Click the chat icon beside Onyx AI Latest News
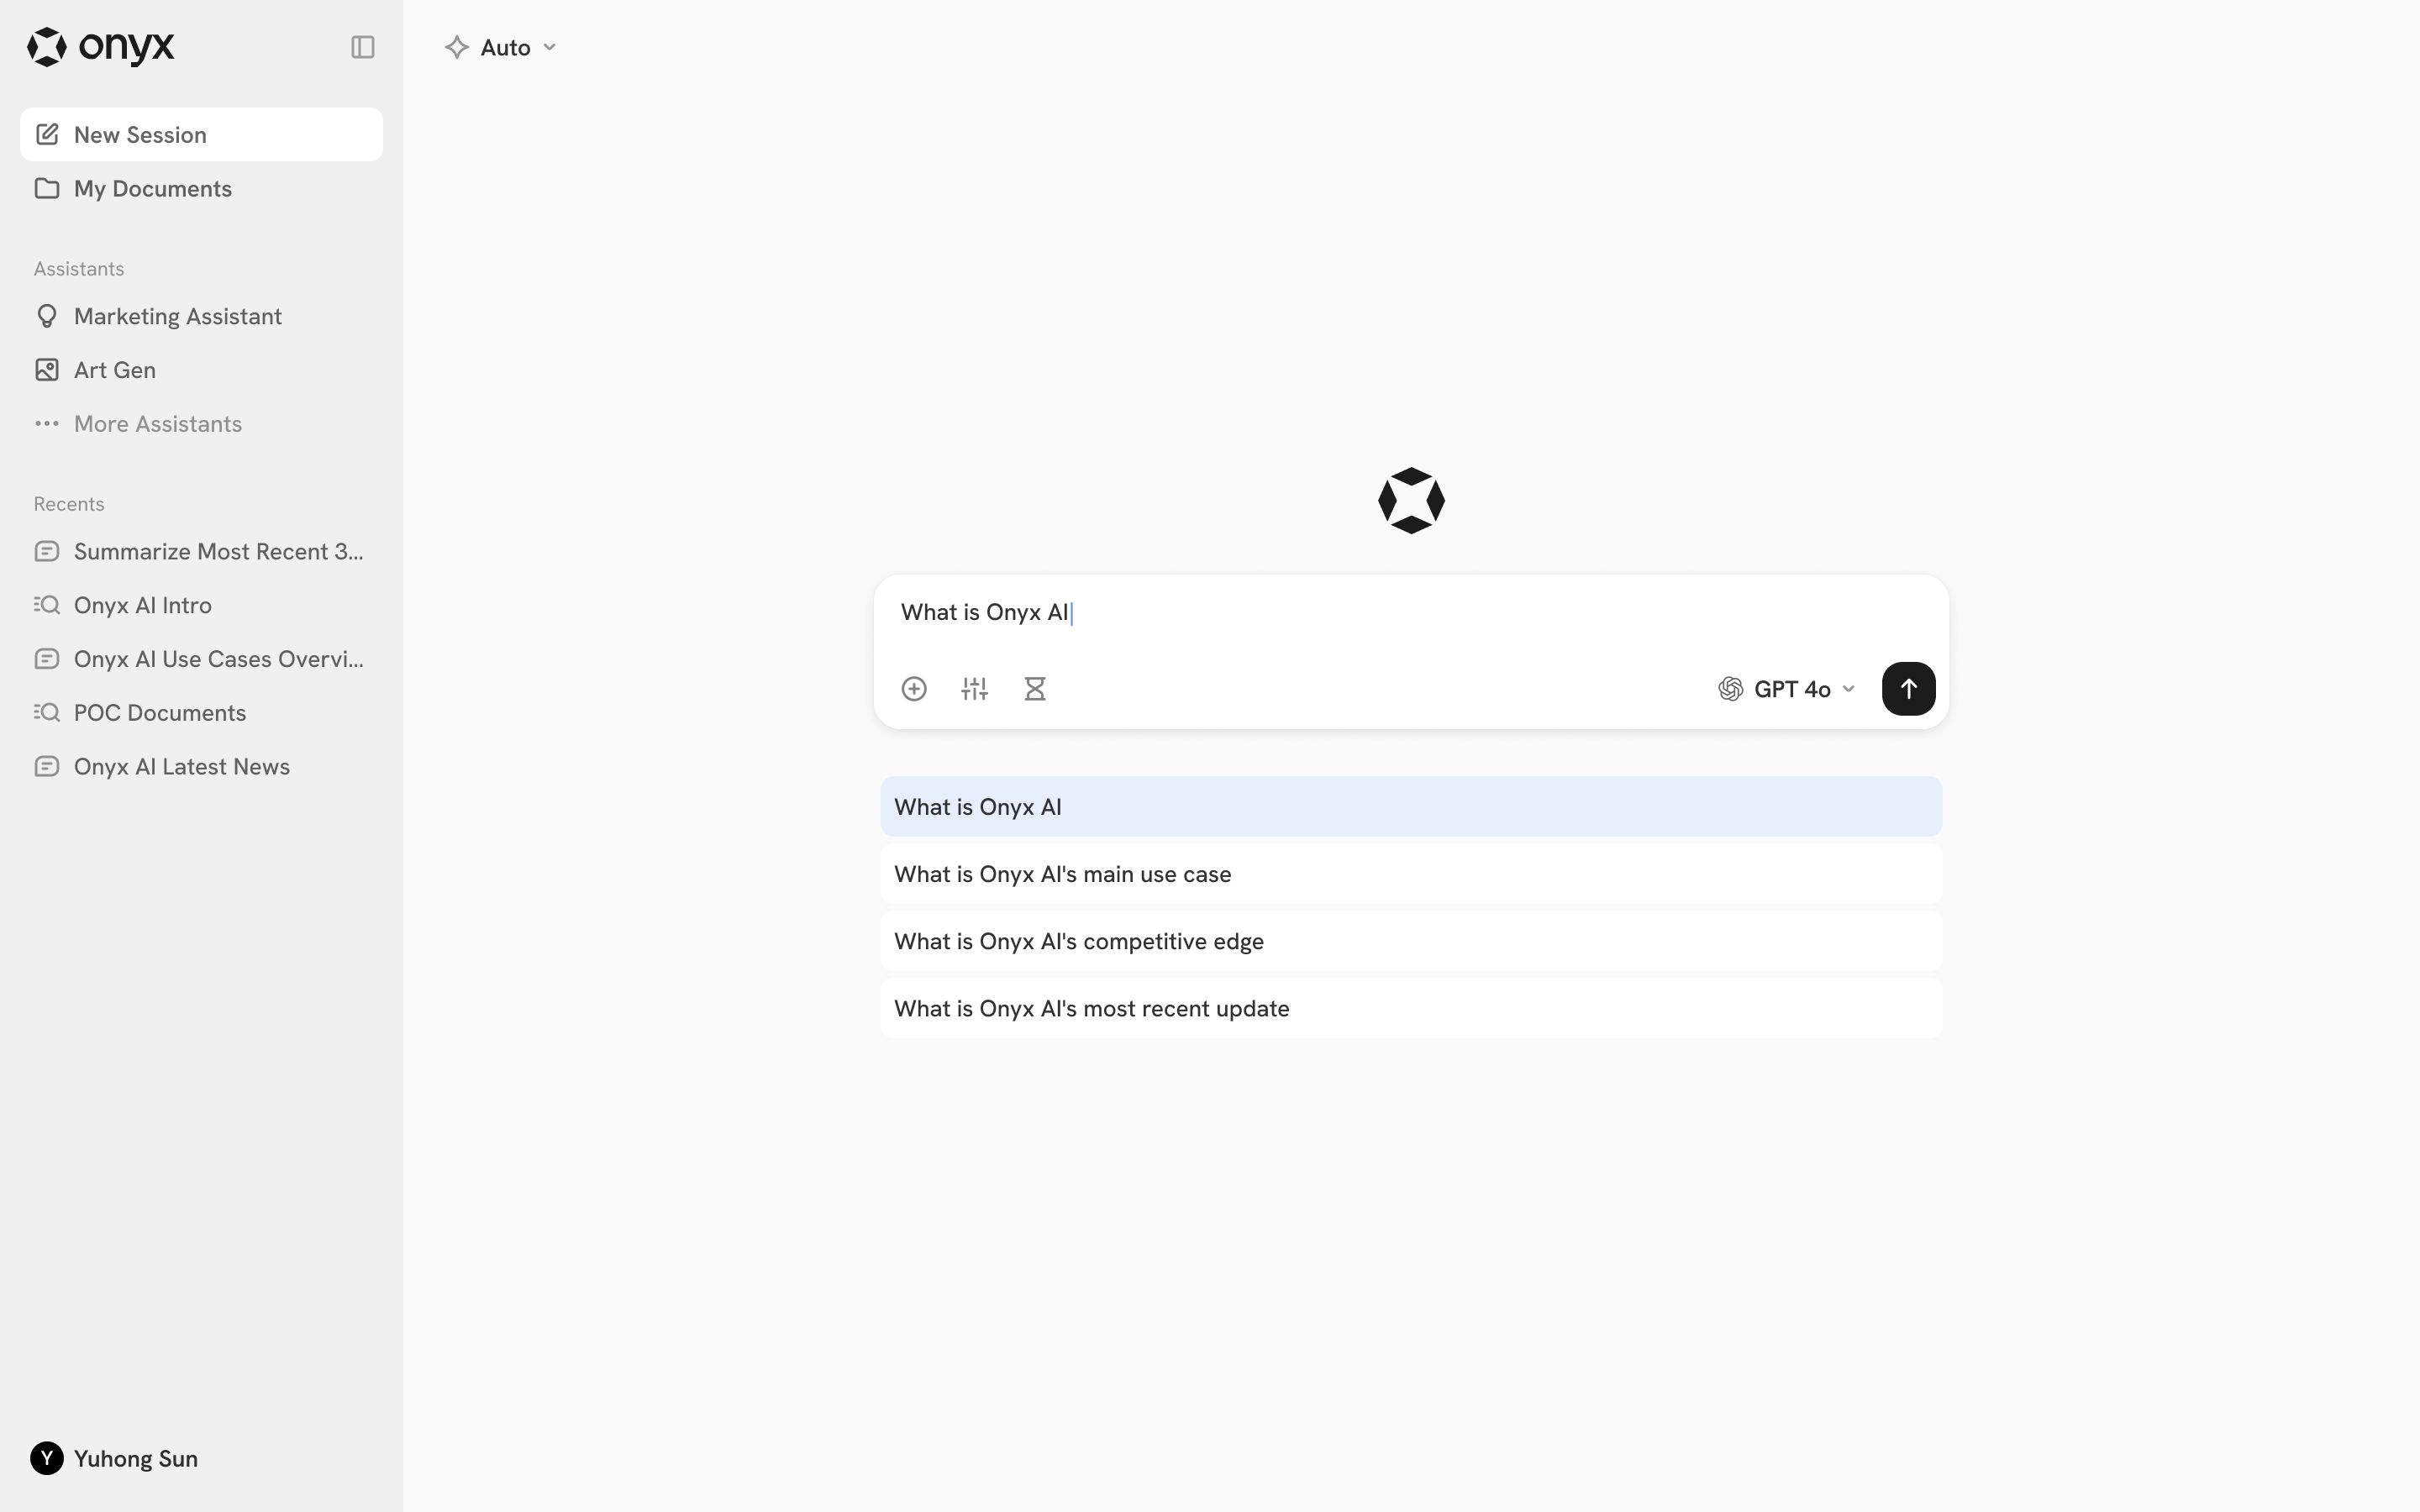Screen dimensions: 2420x1512 [47, 767]
